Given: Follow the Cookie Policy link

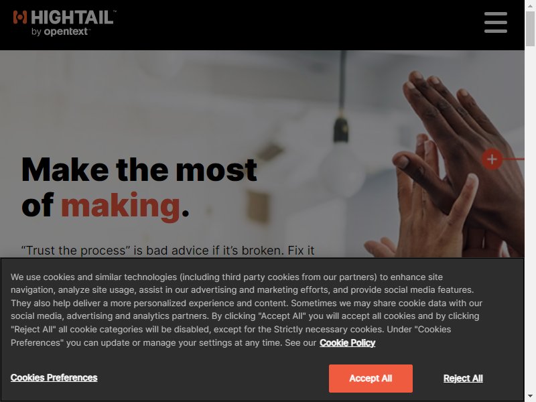Looking at the screenshot, I should tap(347, 343).
